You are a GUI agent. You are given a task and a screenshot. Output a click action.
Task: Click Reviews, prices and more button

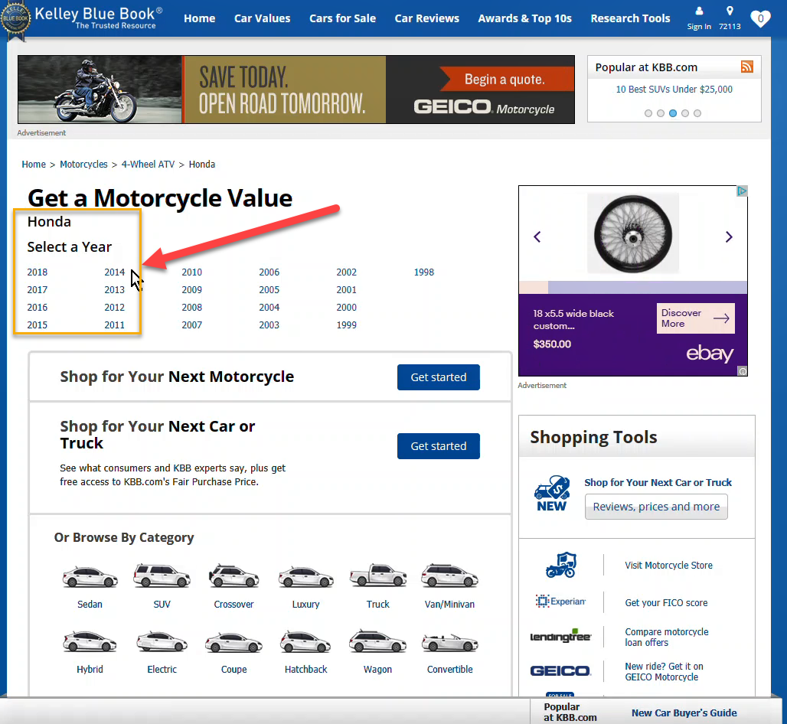656,507
